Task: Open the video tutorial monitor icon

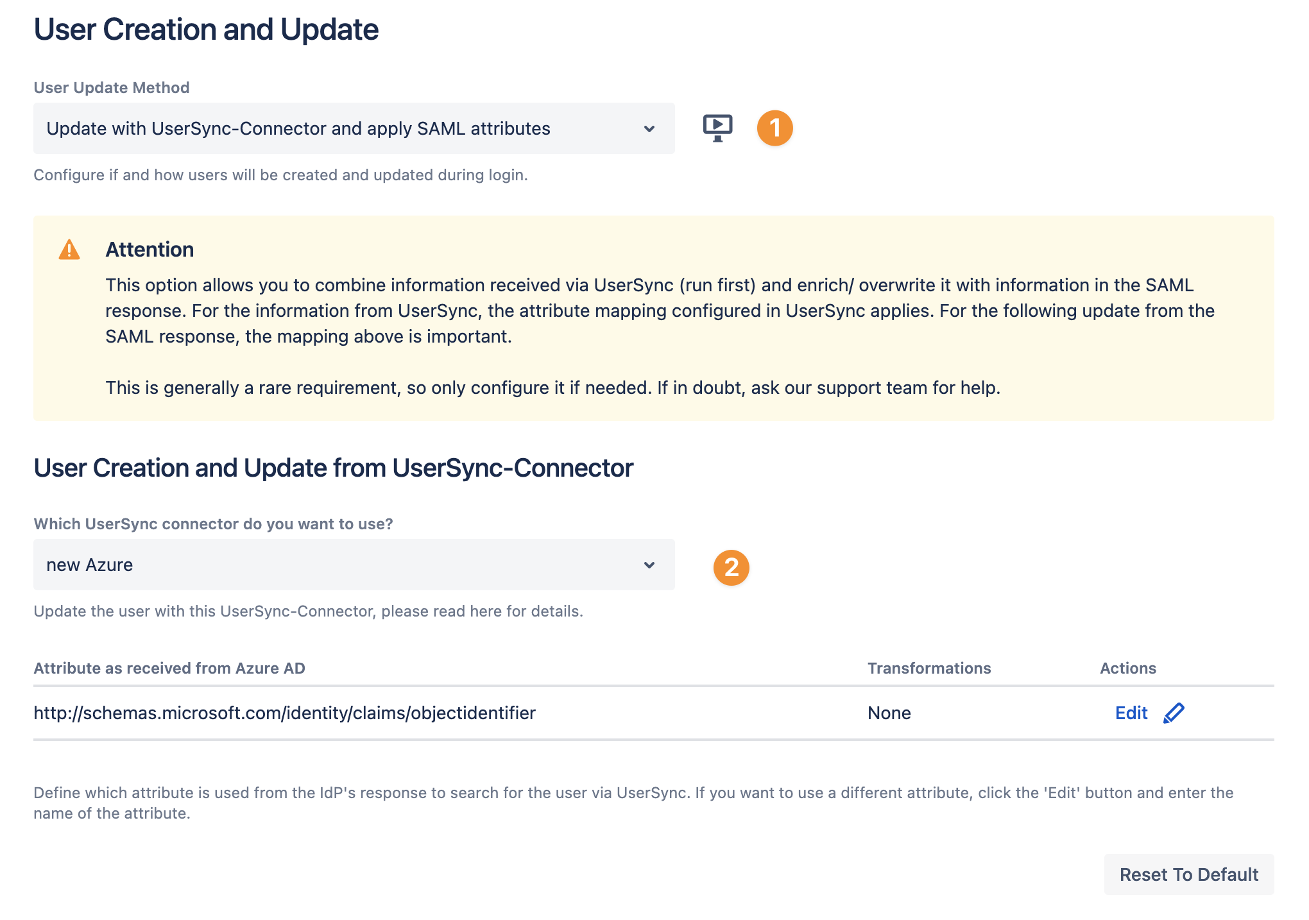Action: (x=717, y=128)
